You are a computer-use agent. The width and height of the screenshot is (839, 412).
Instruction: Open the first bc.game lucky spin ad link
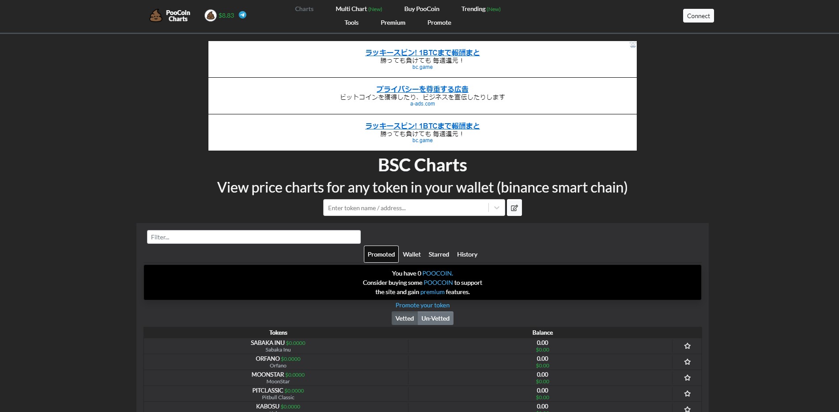point(422,53)
